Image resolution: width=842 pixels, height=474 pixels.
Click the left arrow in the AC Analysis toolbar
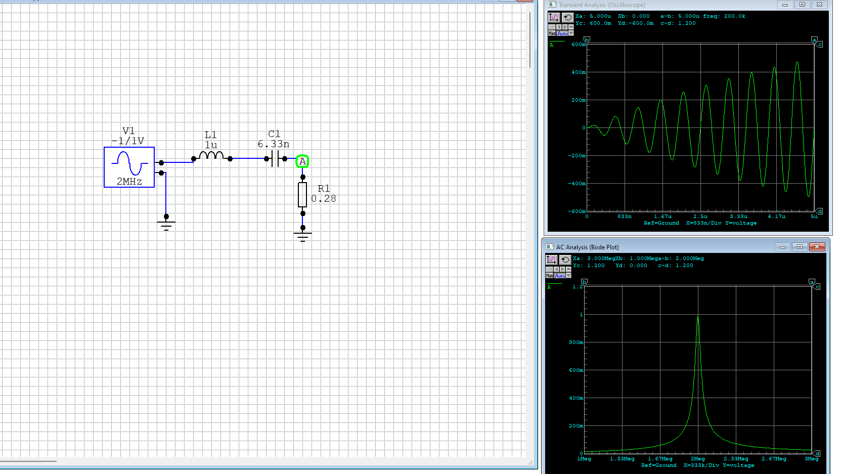[556, 269]
